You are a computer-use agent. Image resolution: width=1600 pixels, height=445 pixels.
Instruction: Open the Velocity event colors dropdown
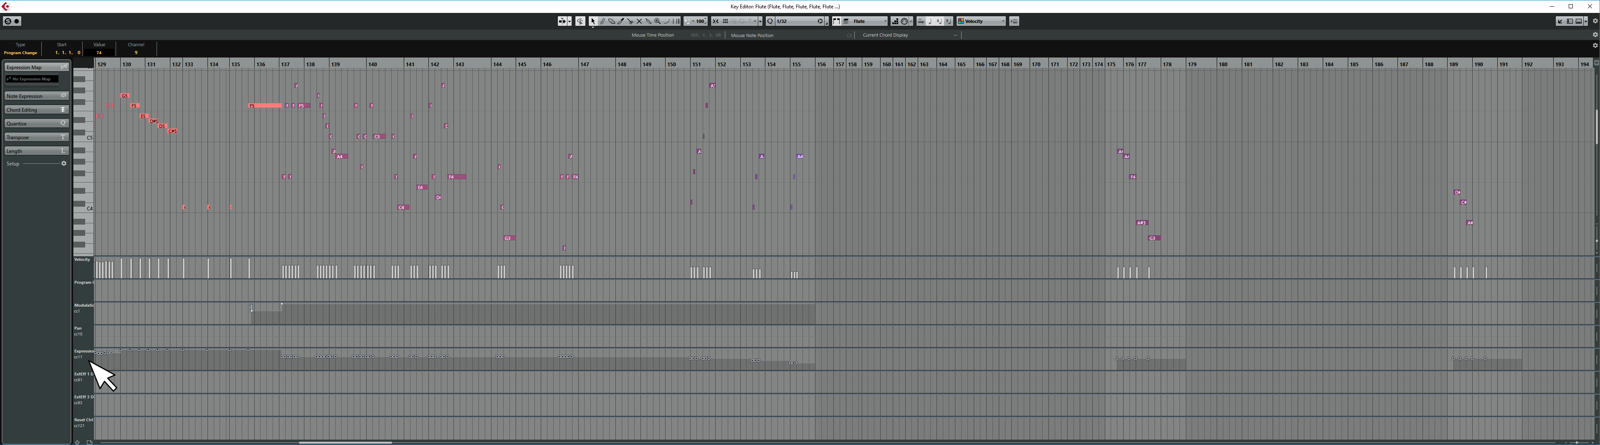981,21
